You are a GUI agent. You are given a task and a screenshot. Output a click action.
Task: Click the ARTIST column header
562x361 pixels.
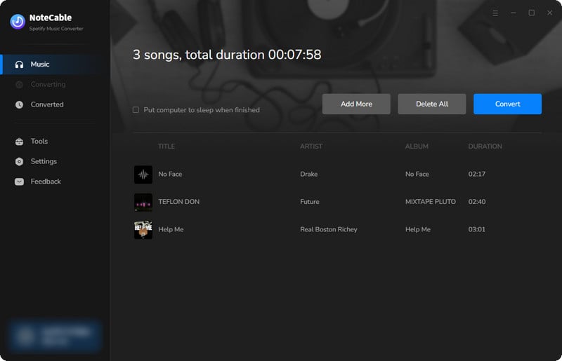[311, 147]
